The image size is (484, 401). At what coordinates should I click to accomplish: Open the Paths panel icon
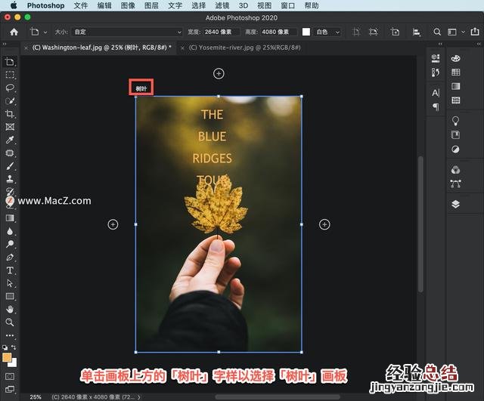pyautogui.click(x=455, y=183)
